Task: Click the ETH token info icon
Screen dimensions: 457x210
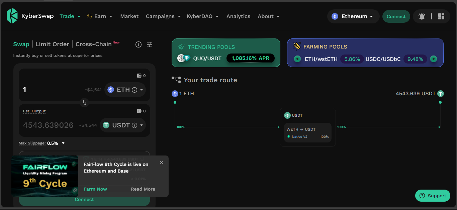Action: click(134, 90)
